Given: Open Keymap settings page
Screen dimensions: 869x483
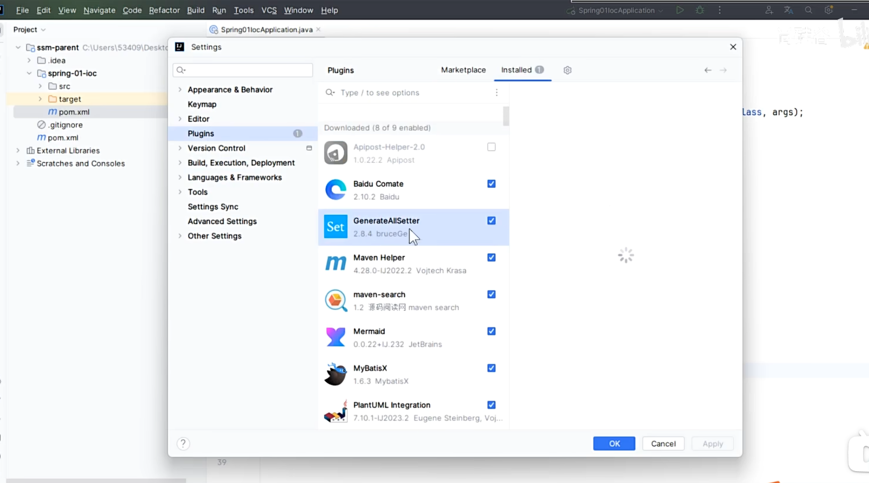Looking at the screenshot, I should 202,104.
